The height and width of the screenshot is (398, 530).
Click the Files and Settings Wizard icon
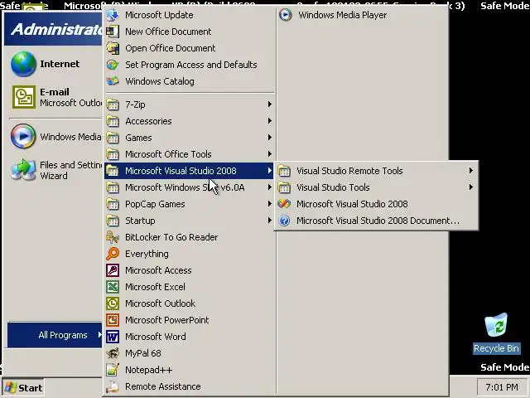coord(23,170)
